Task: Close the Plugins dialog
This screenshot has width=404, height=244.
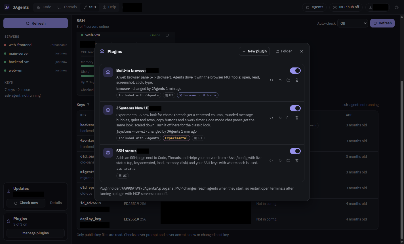Action: pyautogui.click(x=302, y=51)
